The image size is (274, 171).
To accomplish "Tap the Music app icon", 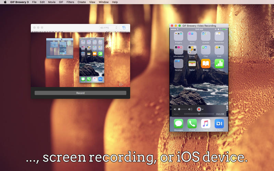I will [206, 123].
